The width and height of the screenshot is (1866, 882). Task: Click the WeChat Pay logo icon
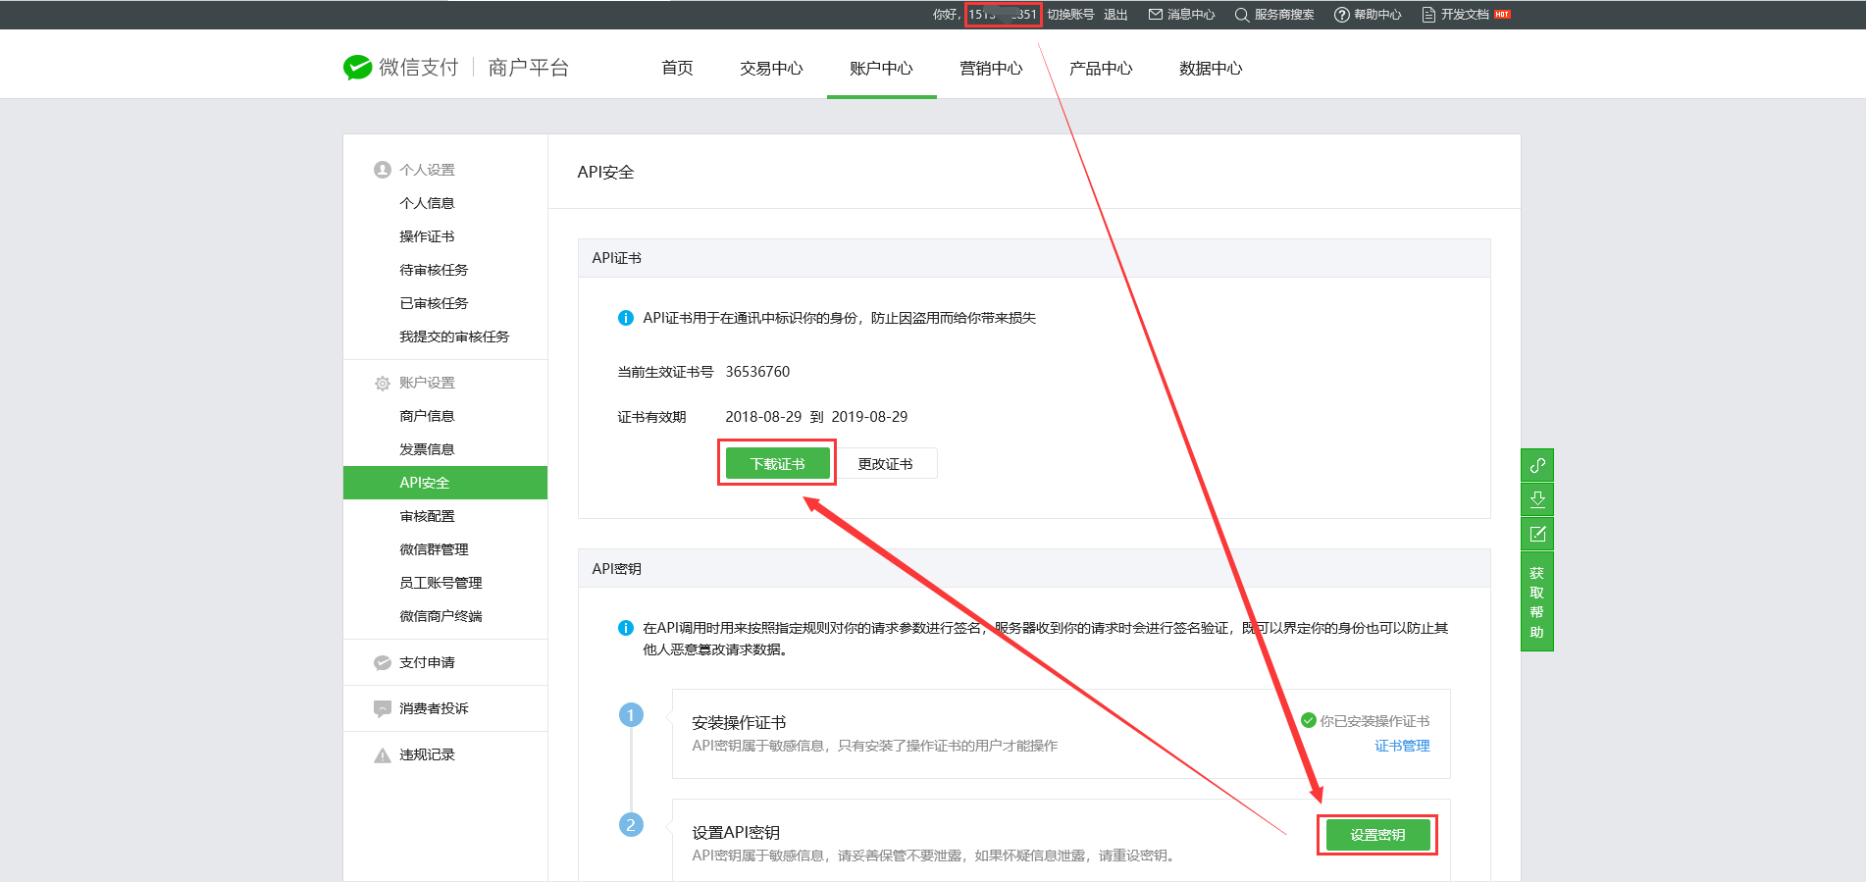(357, 68)
